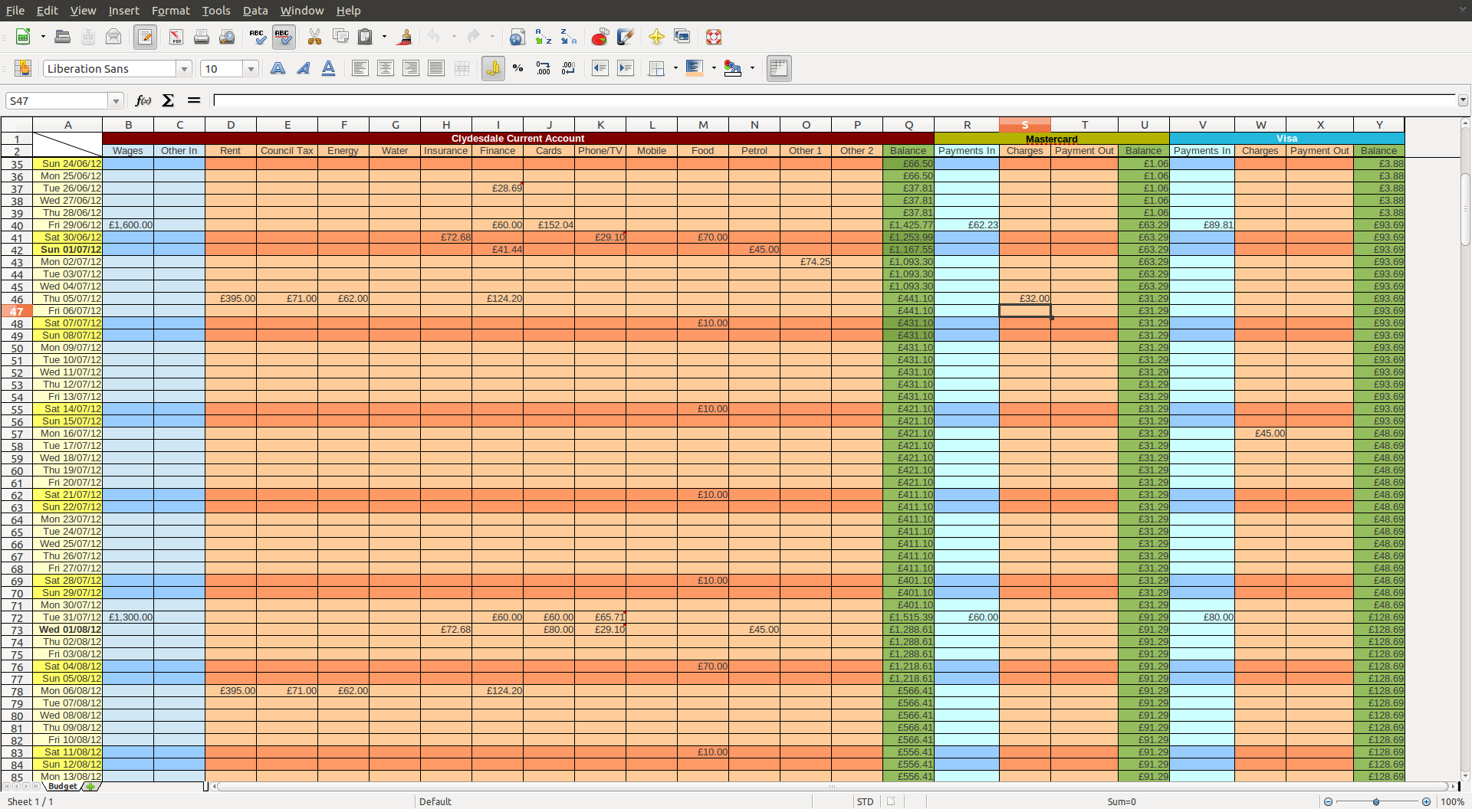
Task: Click the Document as E-mail icon
Action: [x=113, y=37]
